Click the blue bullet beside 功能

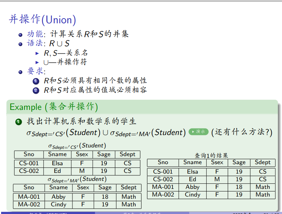(21, 35)
